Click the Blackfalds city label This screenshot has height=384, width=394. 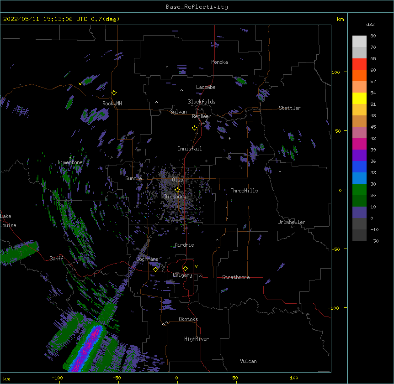[x=202, y=102]
